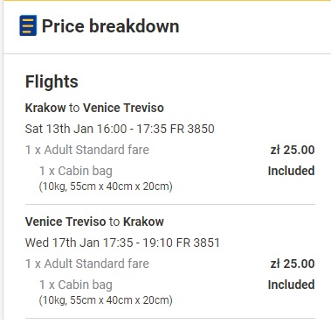This screenshot has height=331, width=331.
Task: Select the Krakow to Venice Treviso route
Action: 94,108
